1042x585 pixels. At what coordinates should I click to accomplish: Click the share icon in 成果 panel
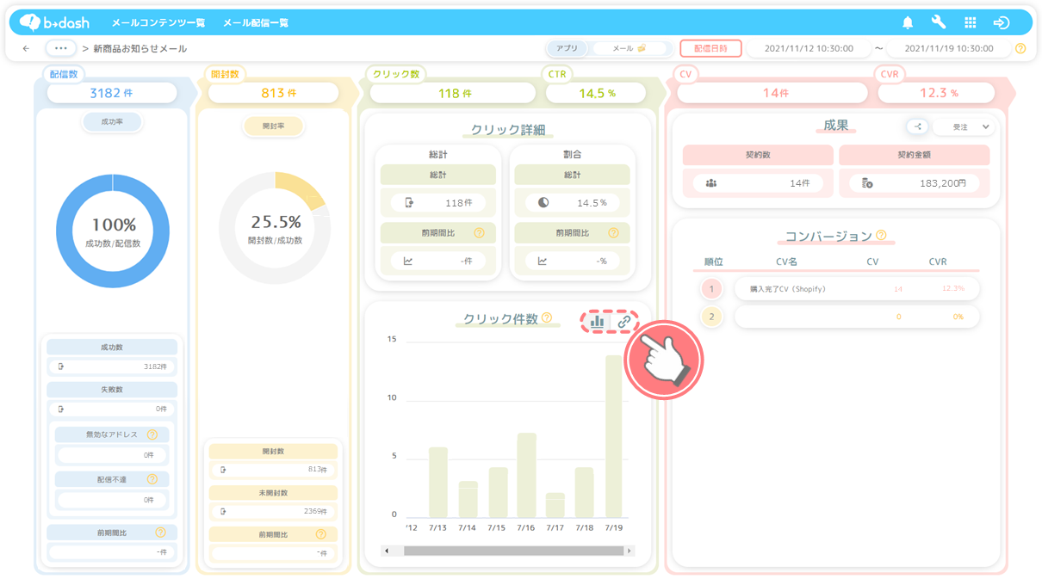(x=917, y=126)
